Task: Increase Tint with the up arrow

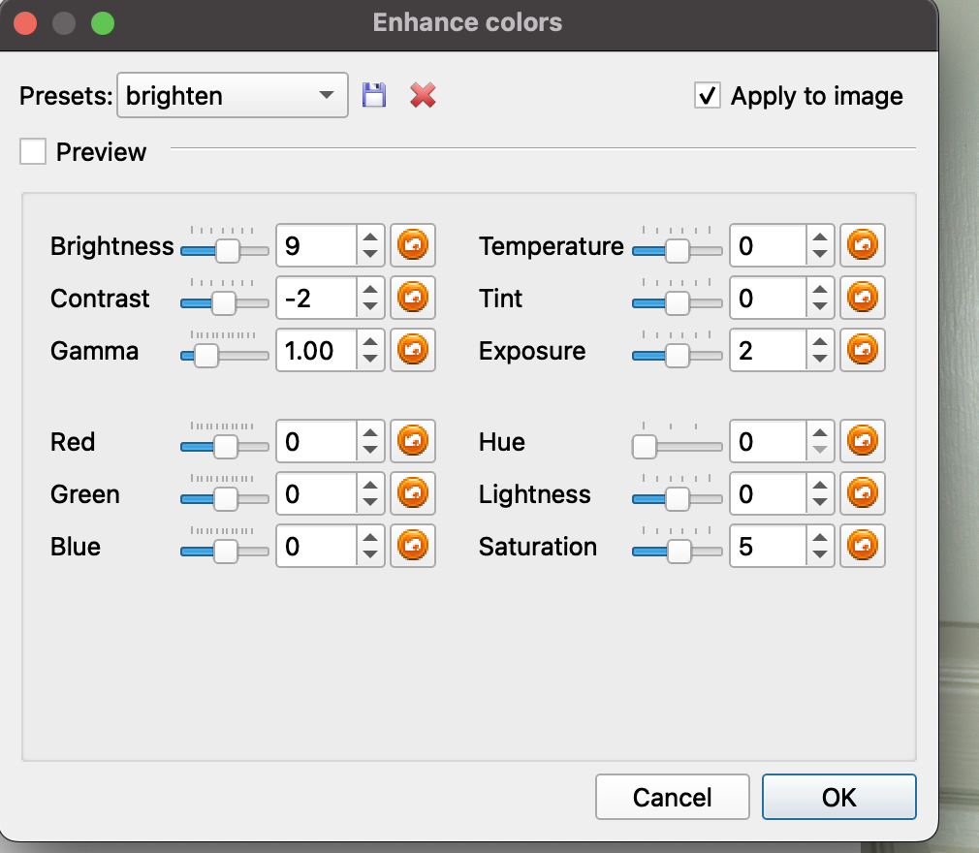Action: click(x=820, y=289)
